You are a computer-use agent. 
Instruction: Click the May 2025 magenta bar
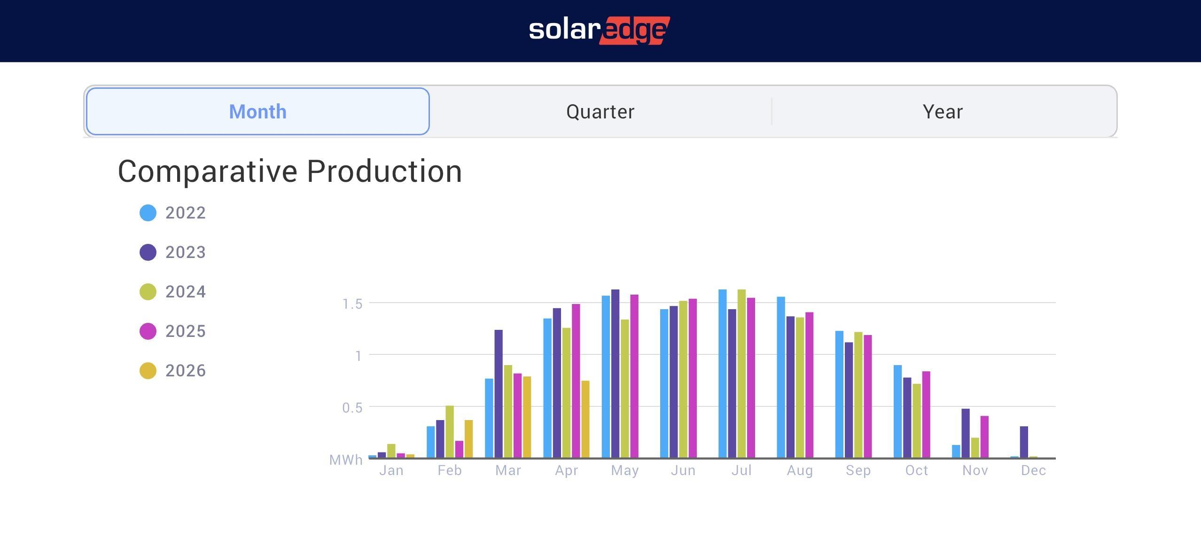pos(634,376)
